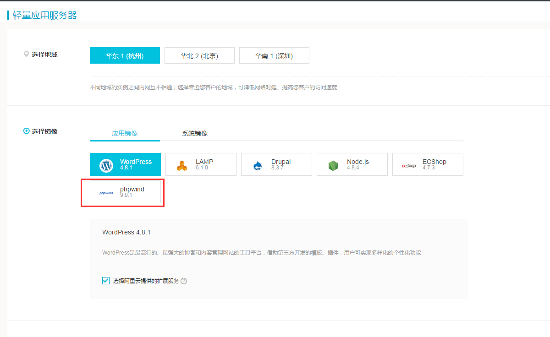Click the Drupal drop logo icon
The image size is (550, 337).
[x=258, y=166]
